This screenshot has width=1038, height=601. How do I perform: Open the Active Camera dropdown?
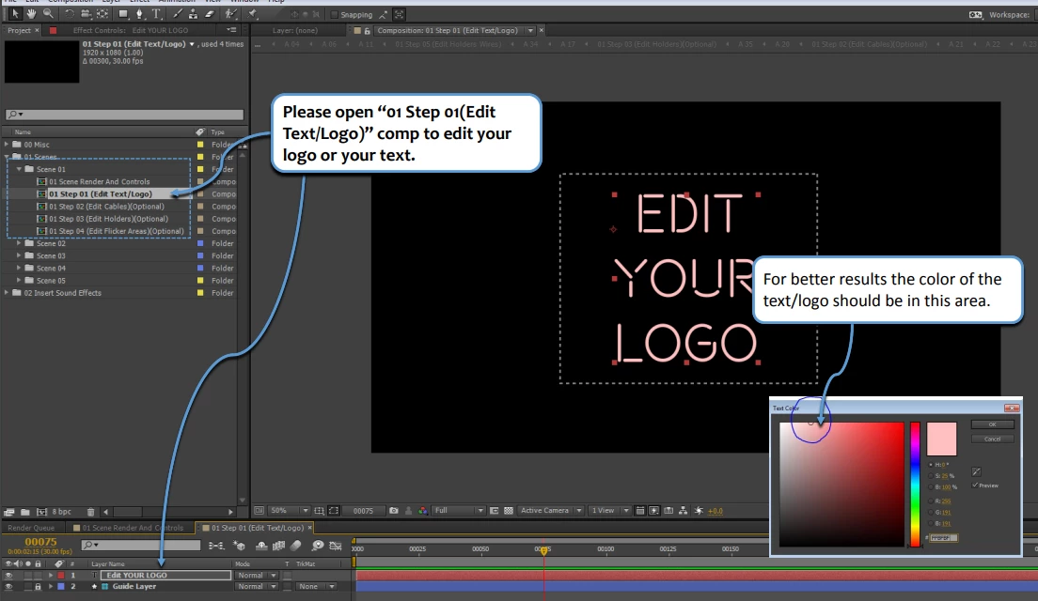551,511
